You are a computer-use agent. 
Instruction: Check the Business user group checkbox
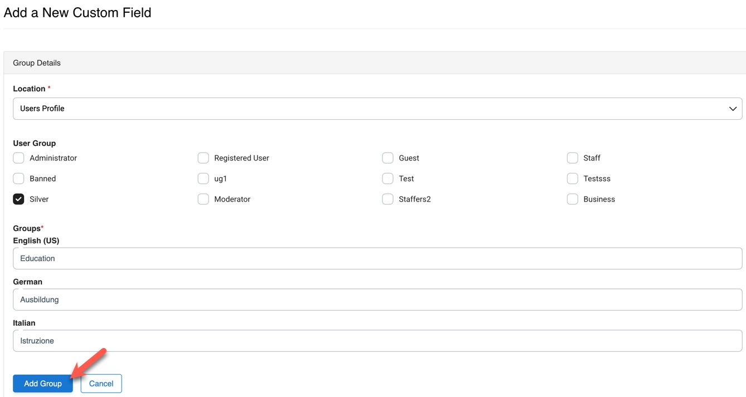(573, 199)
